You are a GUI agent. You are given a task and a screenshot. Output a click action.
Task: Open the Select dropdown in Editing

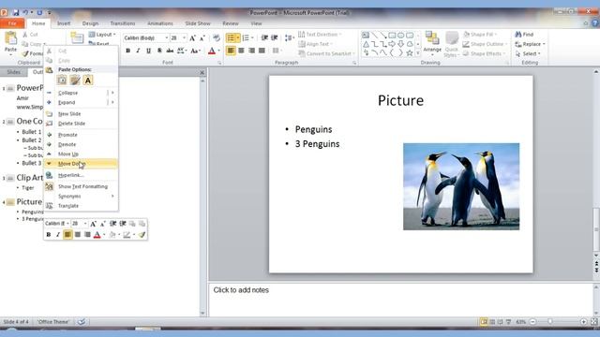pos(528,53)
